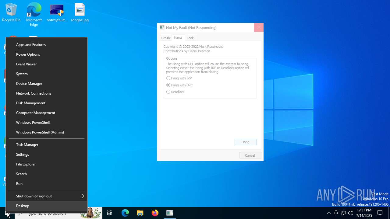Viewport: 390px width, 219px height.
Task: Click Cancel in Not My Fault
Action: click(250, 155)
